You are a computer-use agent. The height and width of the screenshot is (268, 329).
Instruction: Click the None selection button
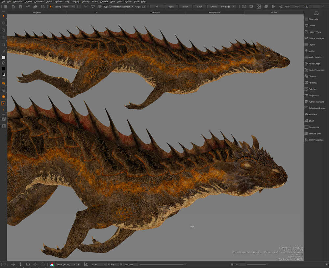click(x=171, y=7)
